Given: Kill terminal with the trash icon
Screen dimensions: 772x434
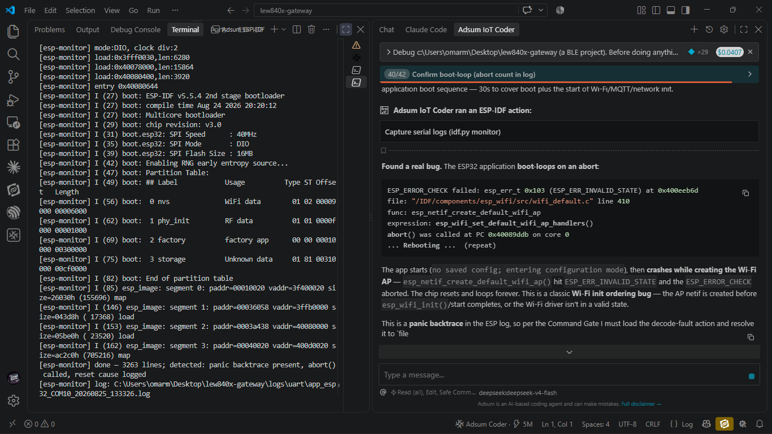Looking at the screenshot, I should click(x=311, y=29).
